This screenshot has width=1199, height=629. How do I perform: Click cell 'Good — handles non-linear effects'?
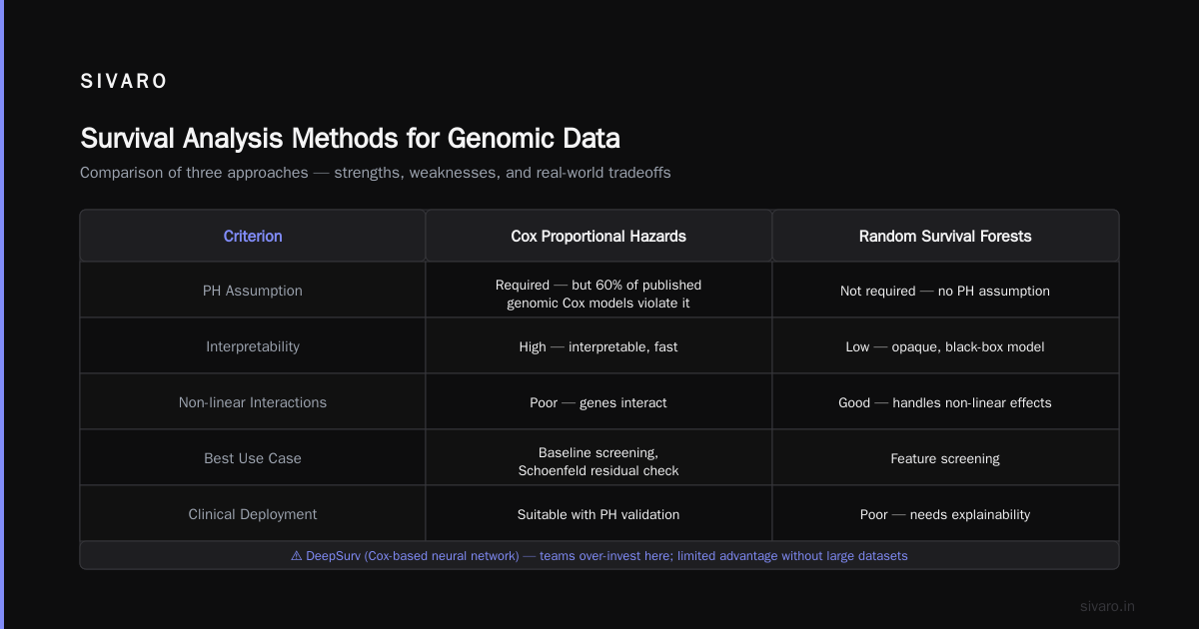945,402
